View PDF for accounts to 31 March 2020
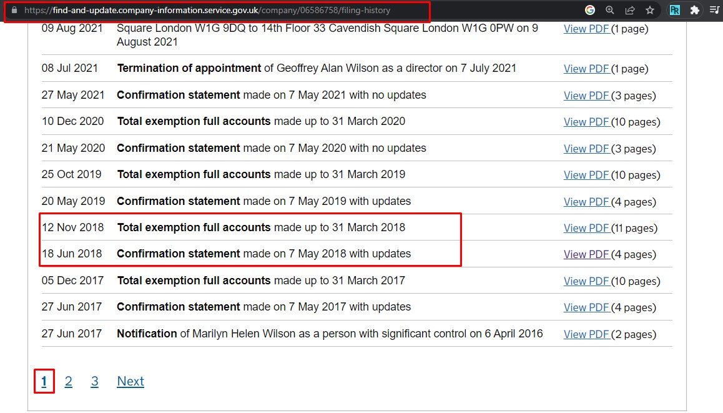Image resolution: width=723 pixels, height=413 pixels. click(586, 122)
